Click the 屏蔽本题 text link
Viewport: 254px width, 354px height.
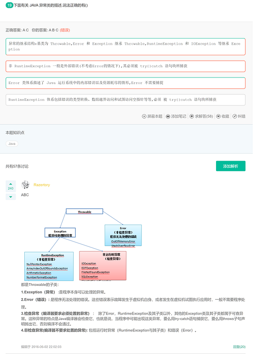[155, 116]
